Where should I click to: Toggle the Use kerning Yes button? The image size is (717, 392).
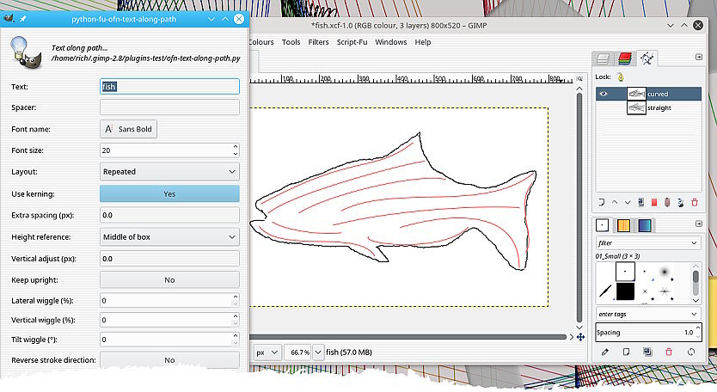169,194
